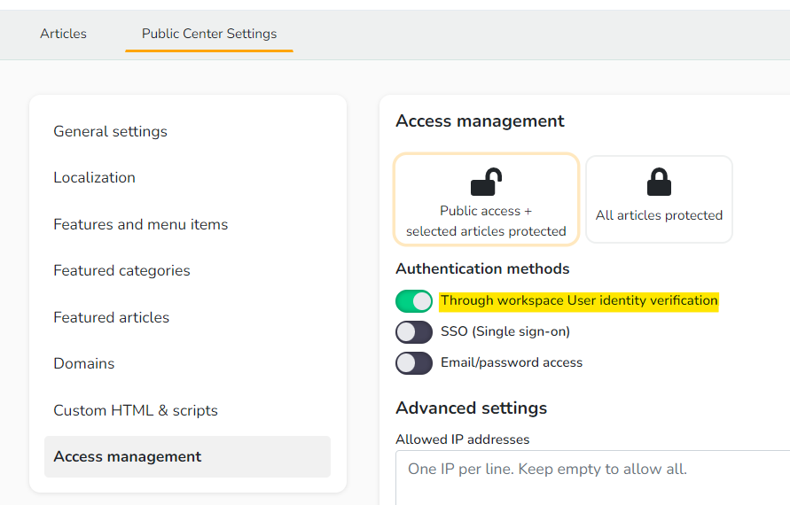Choose Public access + selected articles protected

click(486, 199)
